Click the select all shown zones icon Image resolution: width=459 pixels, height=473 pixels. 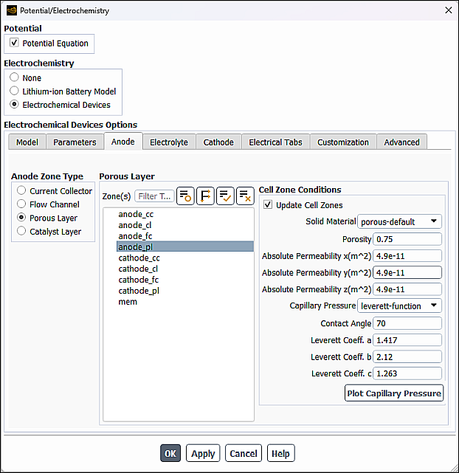tap(225, 196)
